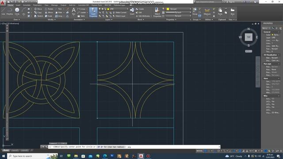Click the Move tool
Viewport: 283px width, 159px height.
pyautogui.click(x=38, y=9)
